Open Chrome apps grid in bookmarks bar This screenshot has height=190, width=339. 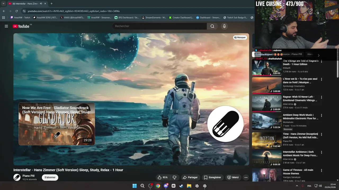coord(3,18)
